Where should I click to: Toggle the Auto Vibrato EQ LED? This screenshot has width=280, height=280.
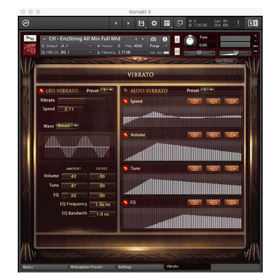[126, 202]
